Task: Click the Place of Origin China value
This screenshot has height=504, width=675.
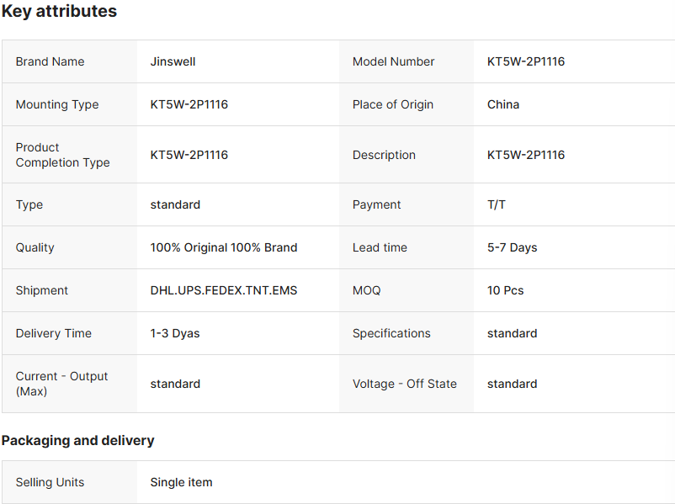Action: [x=502, y=104]
